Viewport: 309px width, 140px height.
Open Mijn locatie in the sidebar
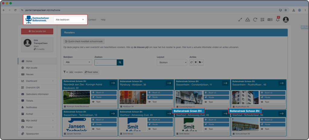pyautogui.click(x=37, y=68)
